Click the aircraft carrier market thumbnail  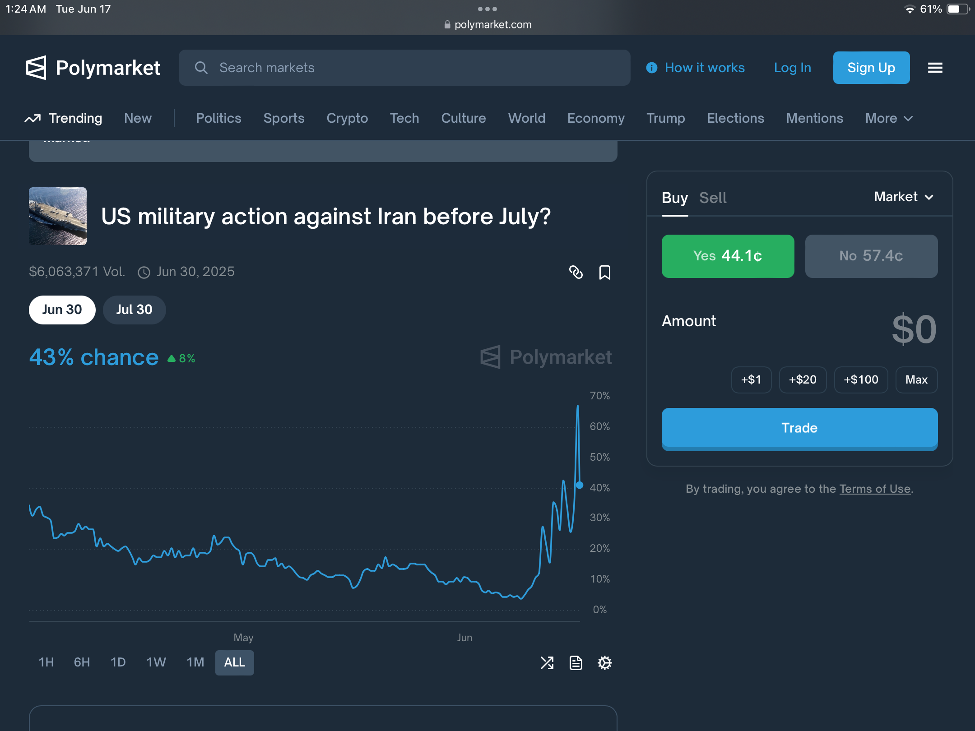point(58,216)
